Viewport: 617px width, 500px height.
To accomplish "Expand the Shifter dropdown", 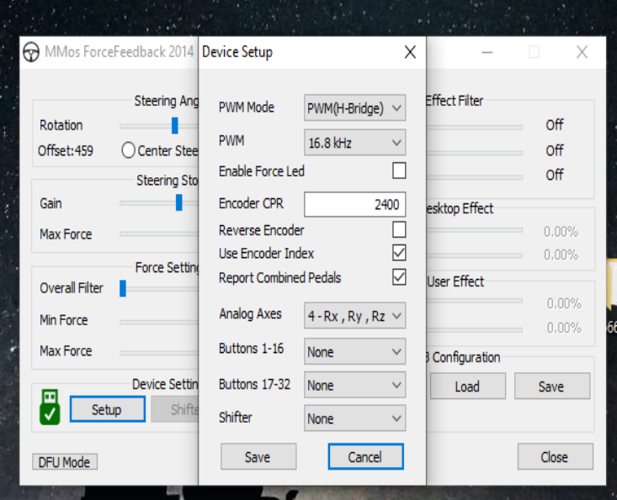I will (354, 418).
